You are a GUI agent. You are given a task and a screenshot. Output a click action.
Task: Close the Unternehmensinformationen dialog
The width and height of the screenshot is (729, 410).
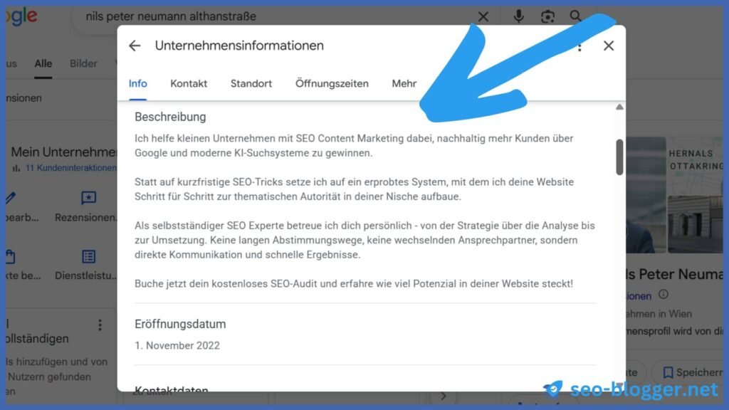pyautogui.click(x=609, y=46)
